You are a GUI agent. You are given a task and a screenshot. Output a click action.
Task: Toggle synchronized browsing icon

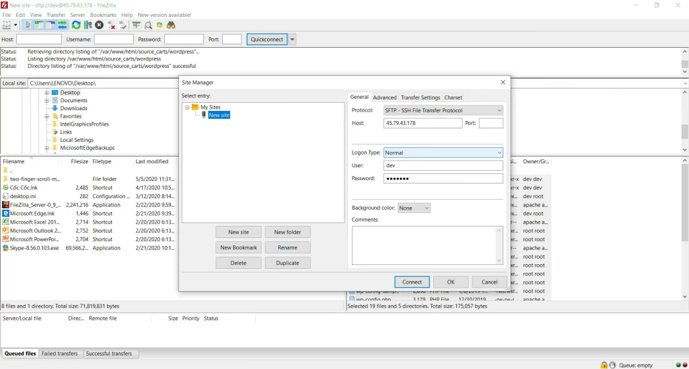(159, 25)
